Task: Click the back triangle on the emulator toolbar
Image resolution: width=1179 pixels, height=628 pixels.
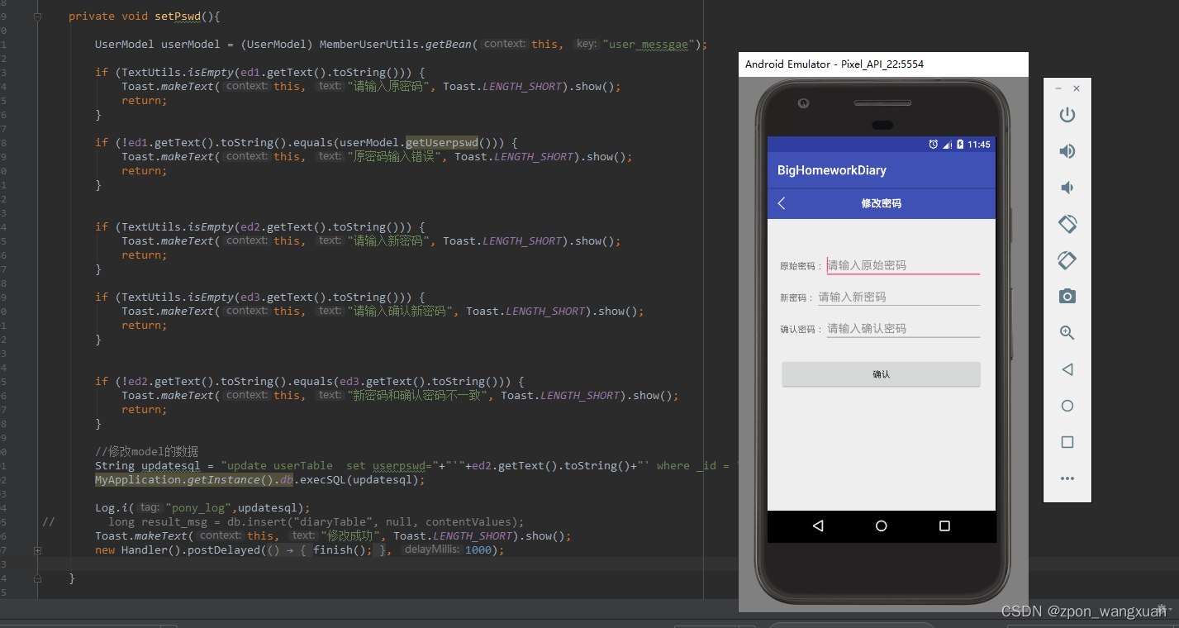Action: pyautogui.click(x=1067, y=369)
